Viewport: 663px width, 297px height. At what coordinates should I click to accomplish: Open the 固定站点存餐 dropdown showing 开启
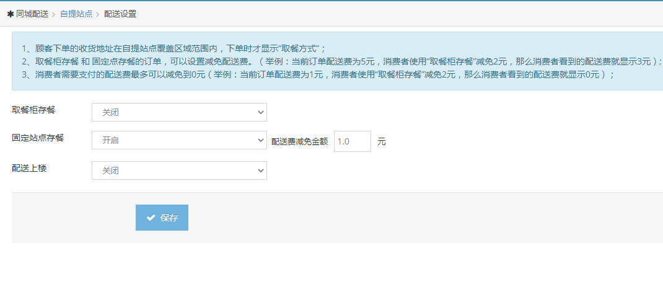tap(179, 141)
